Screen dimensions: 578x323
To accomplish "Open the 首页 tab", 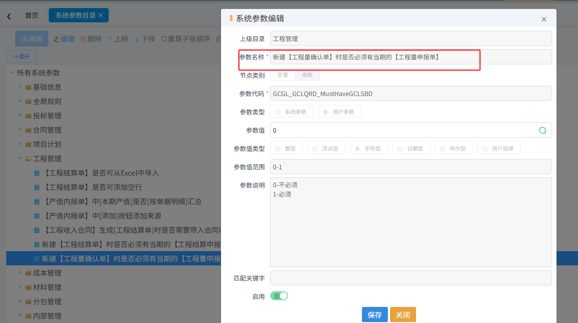I will point(31,15).
